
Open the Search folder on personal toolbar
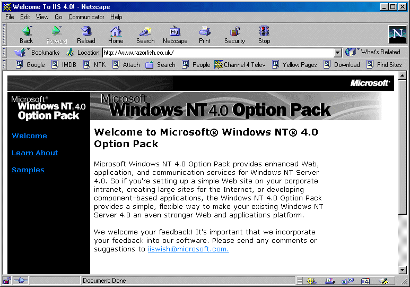click(x=160, y=64)
